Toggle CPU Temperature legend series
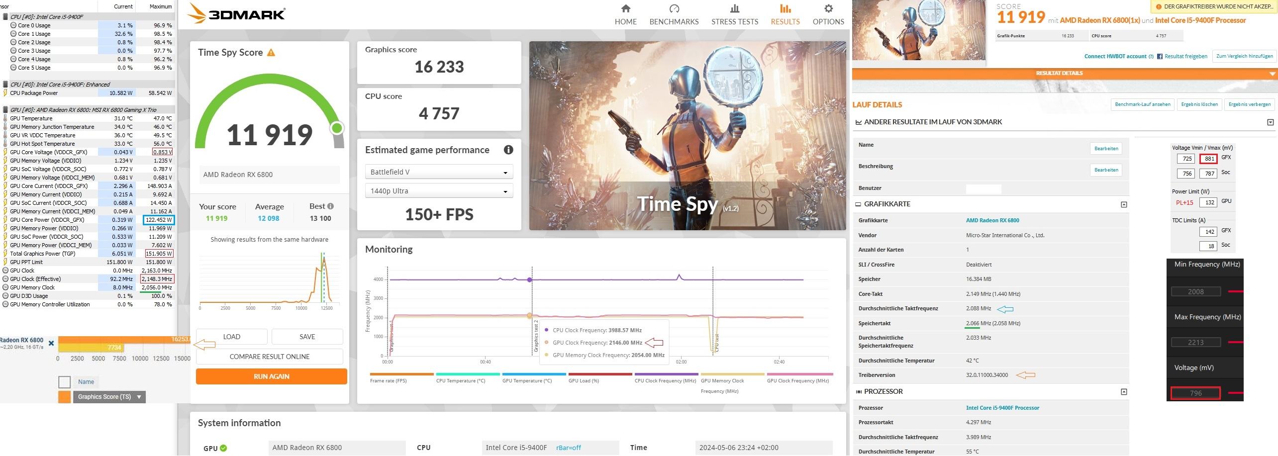The width and height of the screenshot is (1278, 456). 468,378
